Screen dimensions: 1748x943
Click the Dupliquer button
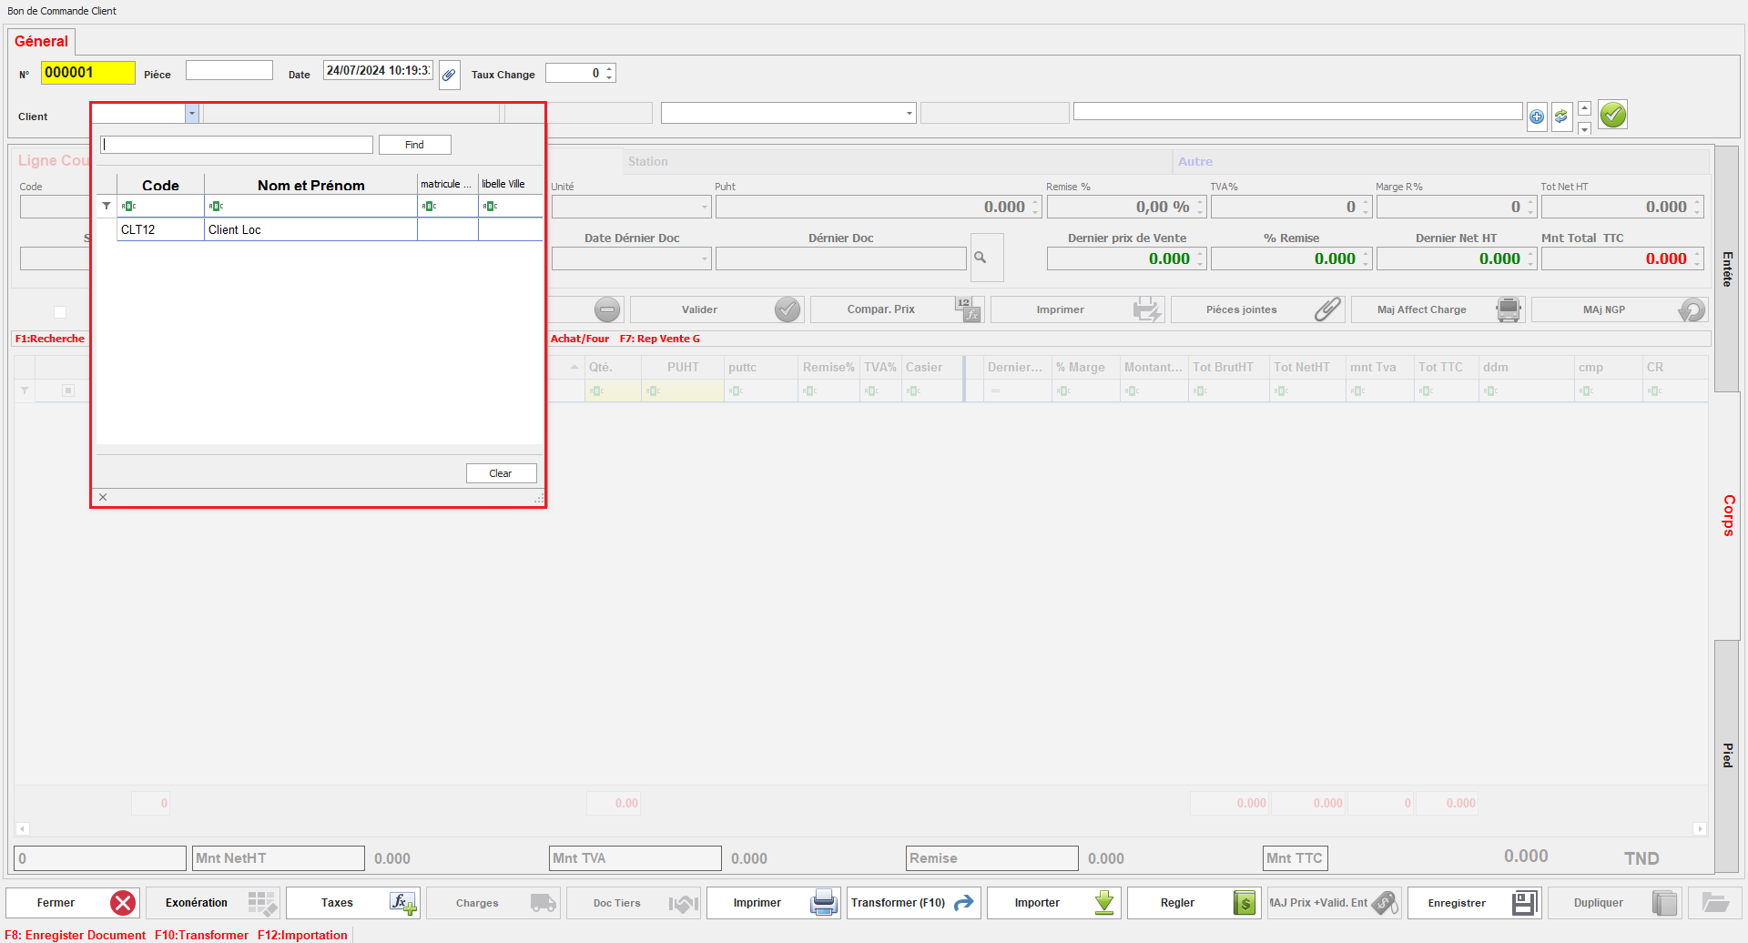pyautogui.click(x=1615, y=903)
